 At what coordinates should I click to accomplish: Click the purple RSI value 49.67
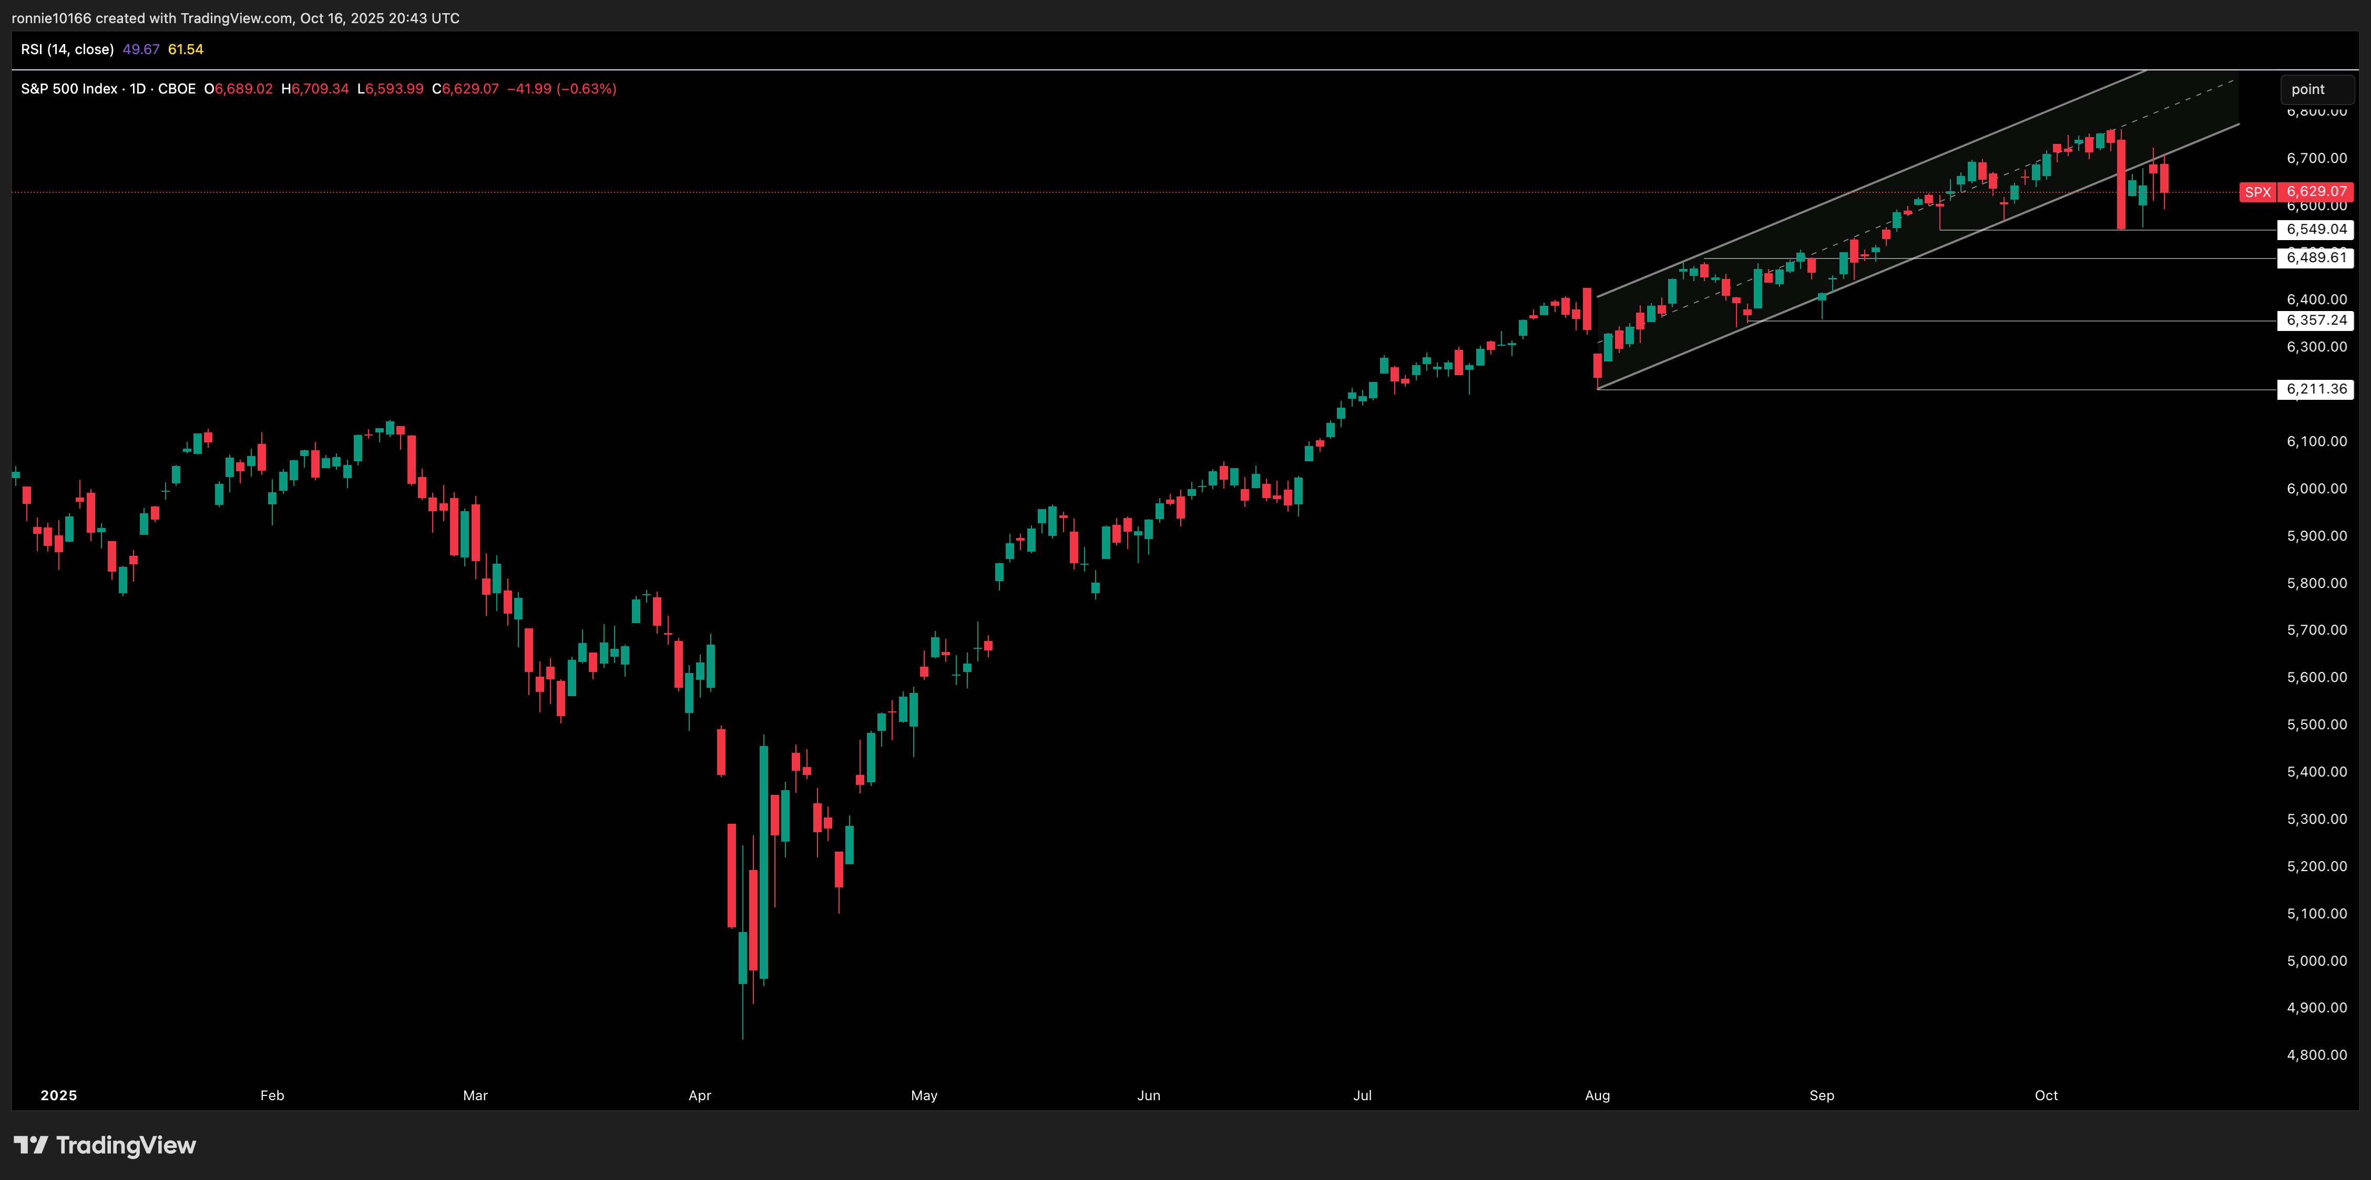141,50
